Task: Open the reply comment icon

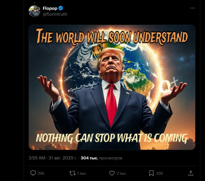Action: click(33, 173)
